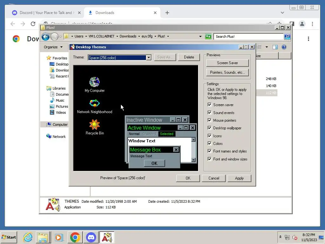This screenshot has width=325, height=244.
Task: Click the Recycle Bin sun icon in preview
Action: point(95,125)
